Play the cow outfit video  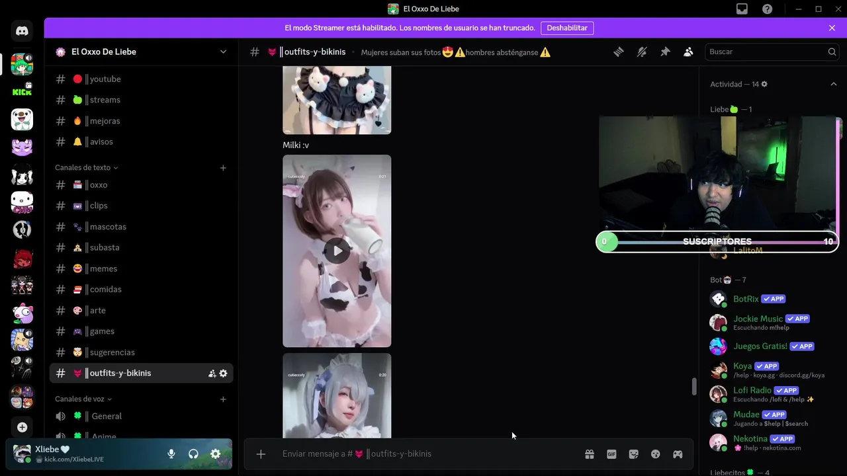click(x=337, y=251)
